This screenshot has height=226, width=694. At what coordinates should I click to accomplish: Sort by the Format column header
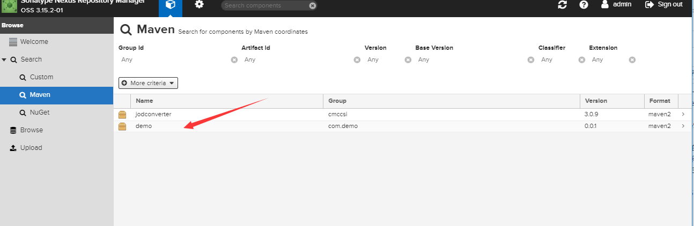(x=661, y=101)
